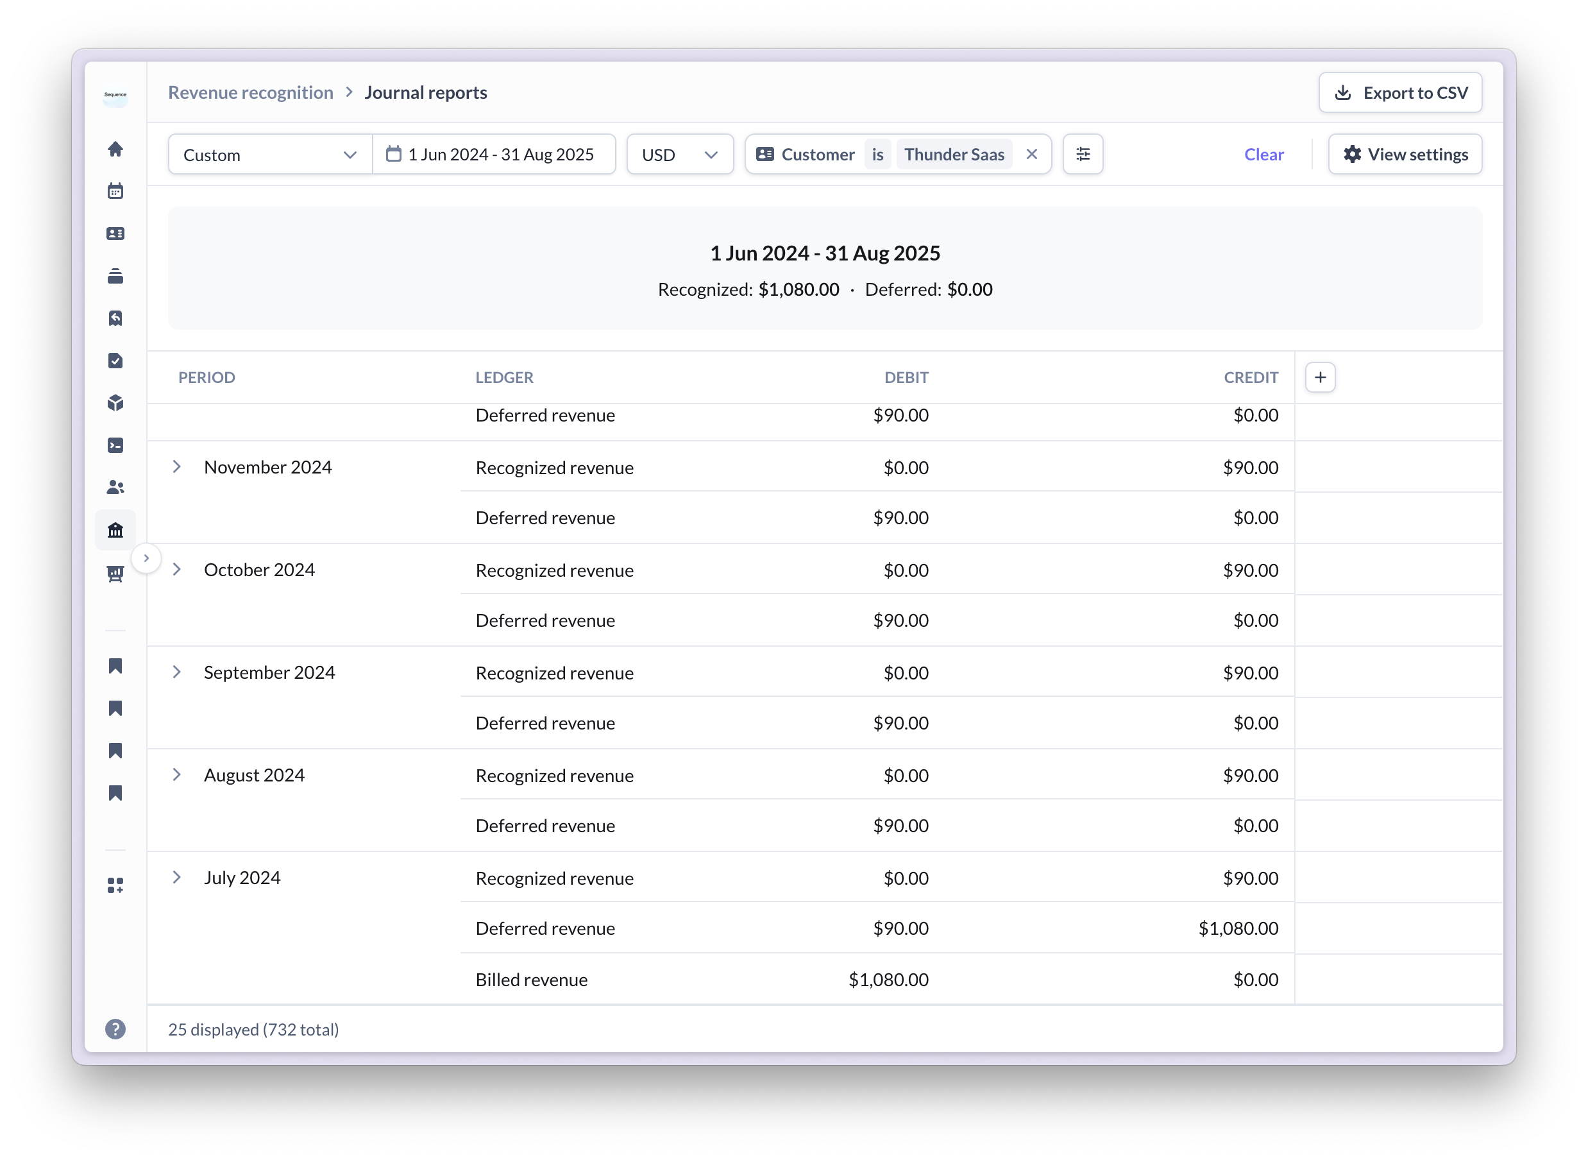
Task: Click the October 2024 period label
Action: (259, 568)
